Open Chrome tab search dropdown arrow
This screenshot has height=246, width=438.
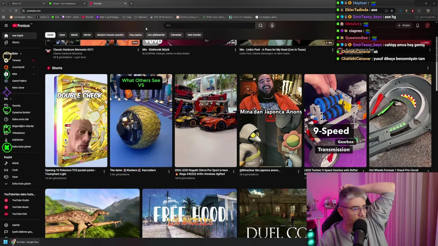tap(3, 3)
